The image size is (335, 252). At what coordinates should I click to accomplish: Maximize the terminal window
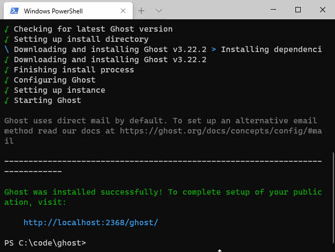[298, 10]
